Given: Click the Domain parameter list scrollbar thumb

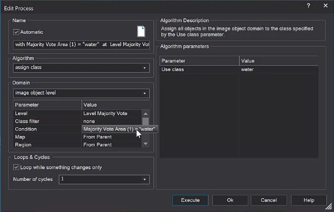Looking at the screenshot, I should tap(145, 122).
